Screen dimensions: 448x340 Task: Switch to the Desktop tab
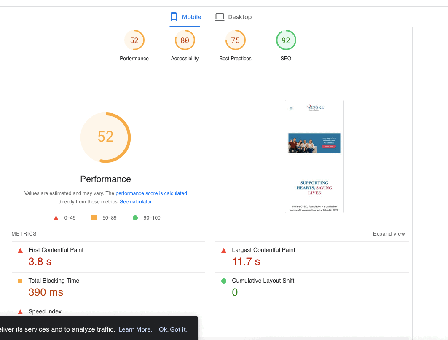pyautogui.click(x=233, y=17)
